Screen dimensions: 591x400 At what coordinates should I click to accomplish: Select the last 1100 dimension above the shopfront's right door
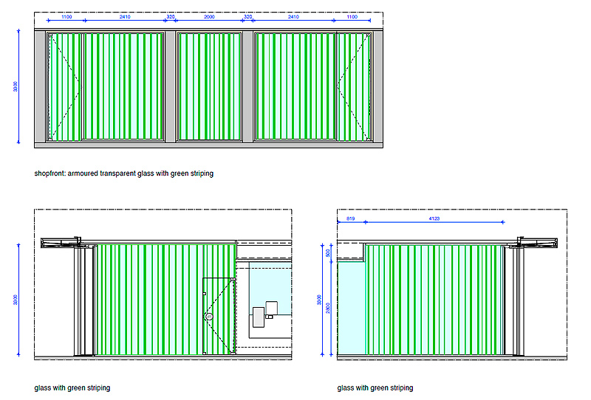pyautogui.click(x=352, y=17)
